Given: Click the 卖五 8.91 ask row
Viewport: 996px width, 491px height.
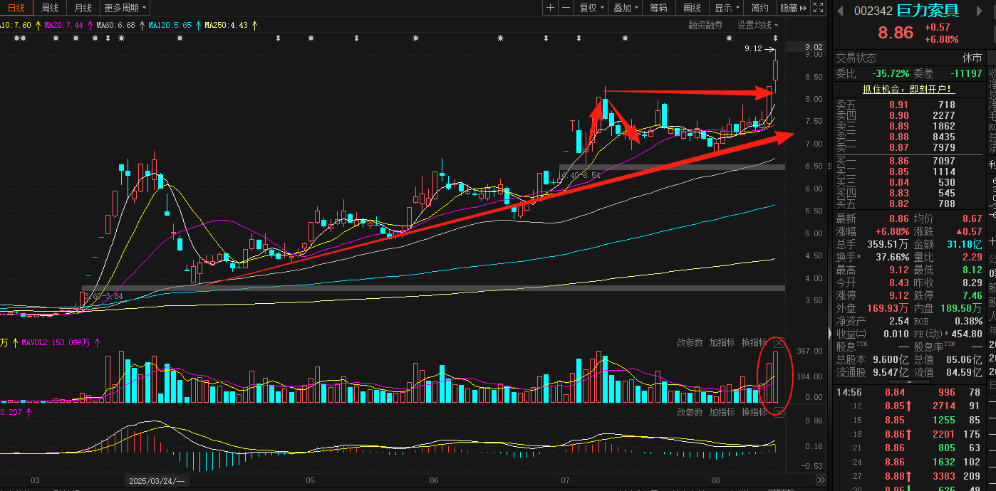Looking at the screenshot, I should 908,105.
